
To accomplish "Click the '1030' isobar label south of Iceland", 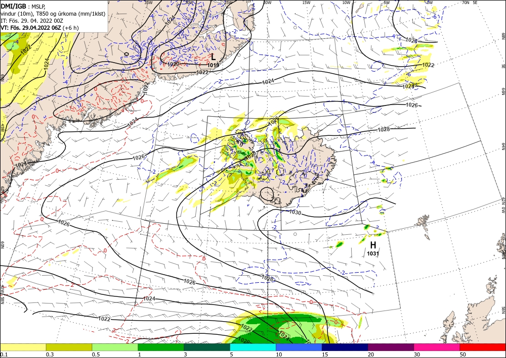I will pos(295,213).
